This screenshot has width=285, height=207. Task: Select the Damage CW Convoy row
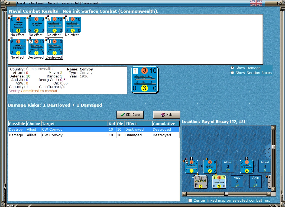pyautogui.click(x=94, y=135)
